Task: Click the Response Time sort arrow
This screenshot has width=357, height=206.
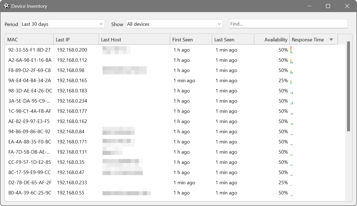Action: pos(331,40)
